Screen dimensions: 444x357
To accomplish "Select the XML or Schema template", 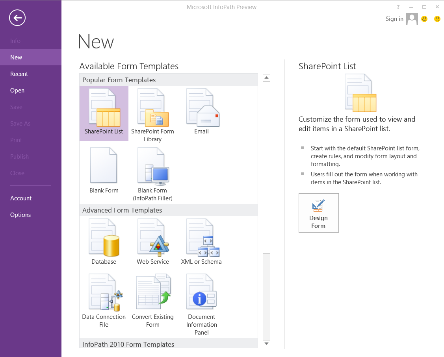I will coord(201,242).
